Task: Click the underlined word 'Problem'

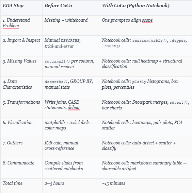Action: pos(11,26)
